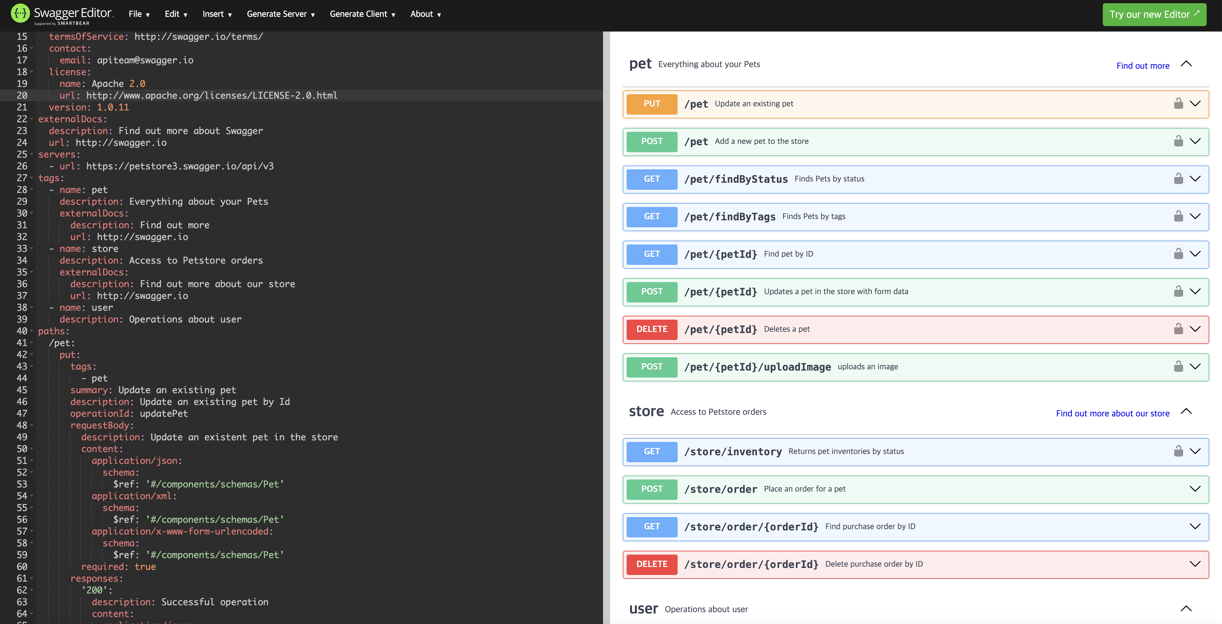The width and height of the screenshot is (1222, 624).
Task: Click the version: 1.0.11 line
Action: tap(89, 108)
